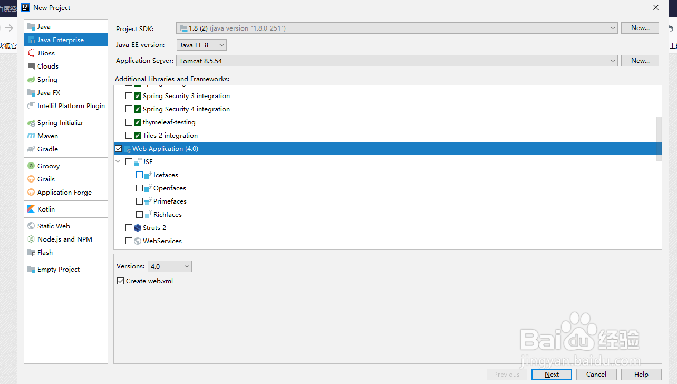The height and width of the screenshot is (384, 677).
Task: Open the Project SDK dropdown
Action: (x=396, y=28)
